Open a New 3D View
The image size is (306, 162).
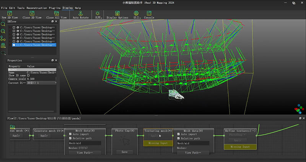point(10,15)
